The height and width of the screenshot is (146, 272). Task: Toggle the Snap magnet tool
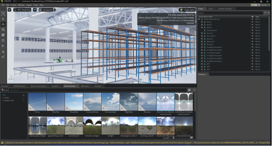point(3,41)
